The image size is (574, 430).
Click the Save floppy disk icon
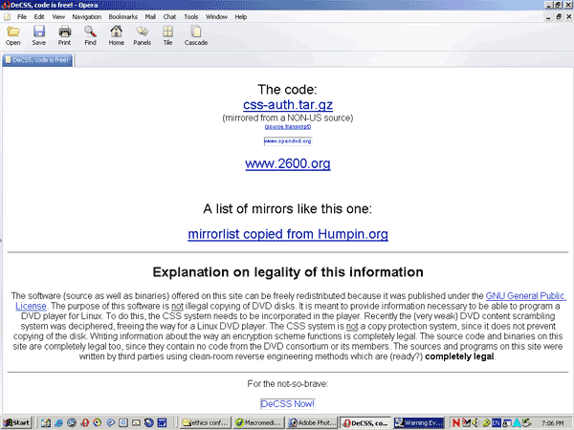pyautogui.click(x=39, y=32)
